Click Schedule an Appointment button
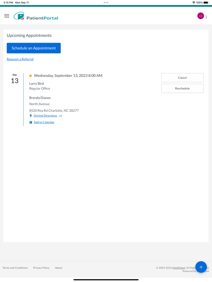 point(34,48)
